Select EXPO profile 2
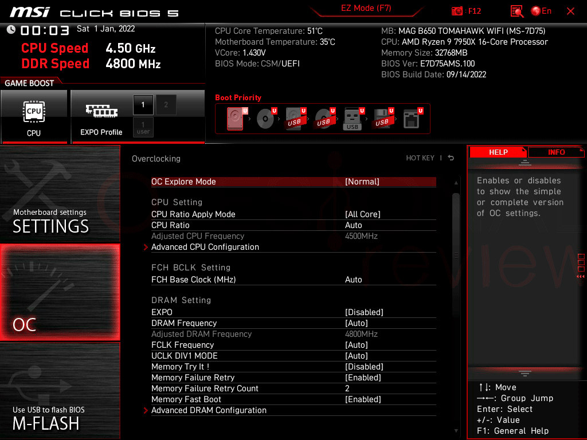Screen dimensions: 587x440 [x=166, y=105]
